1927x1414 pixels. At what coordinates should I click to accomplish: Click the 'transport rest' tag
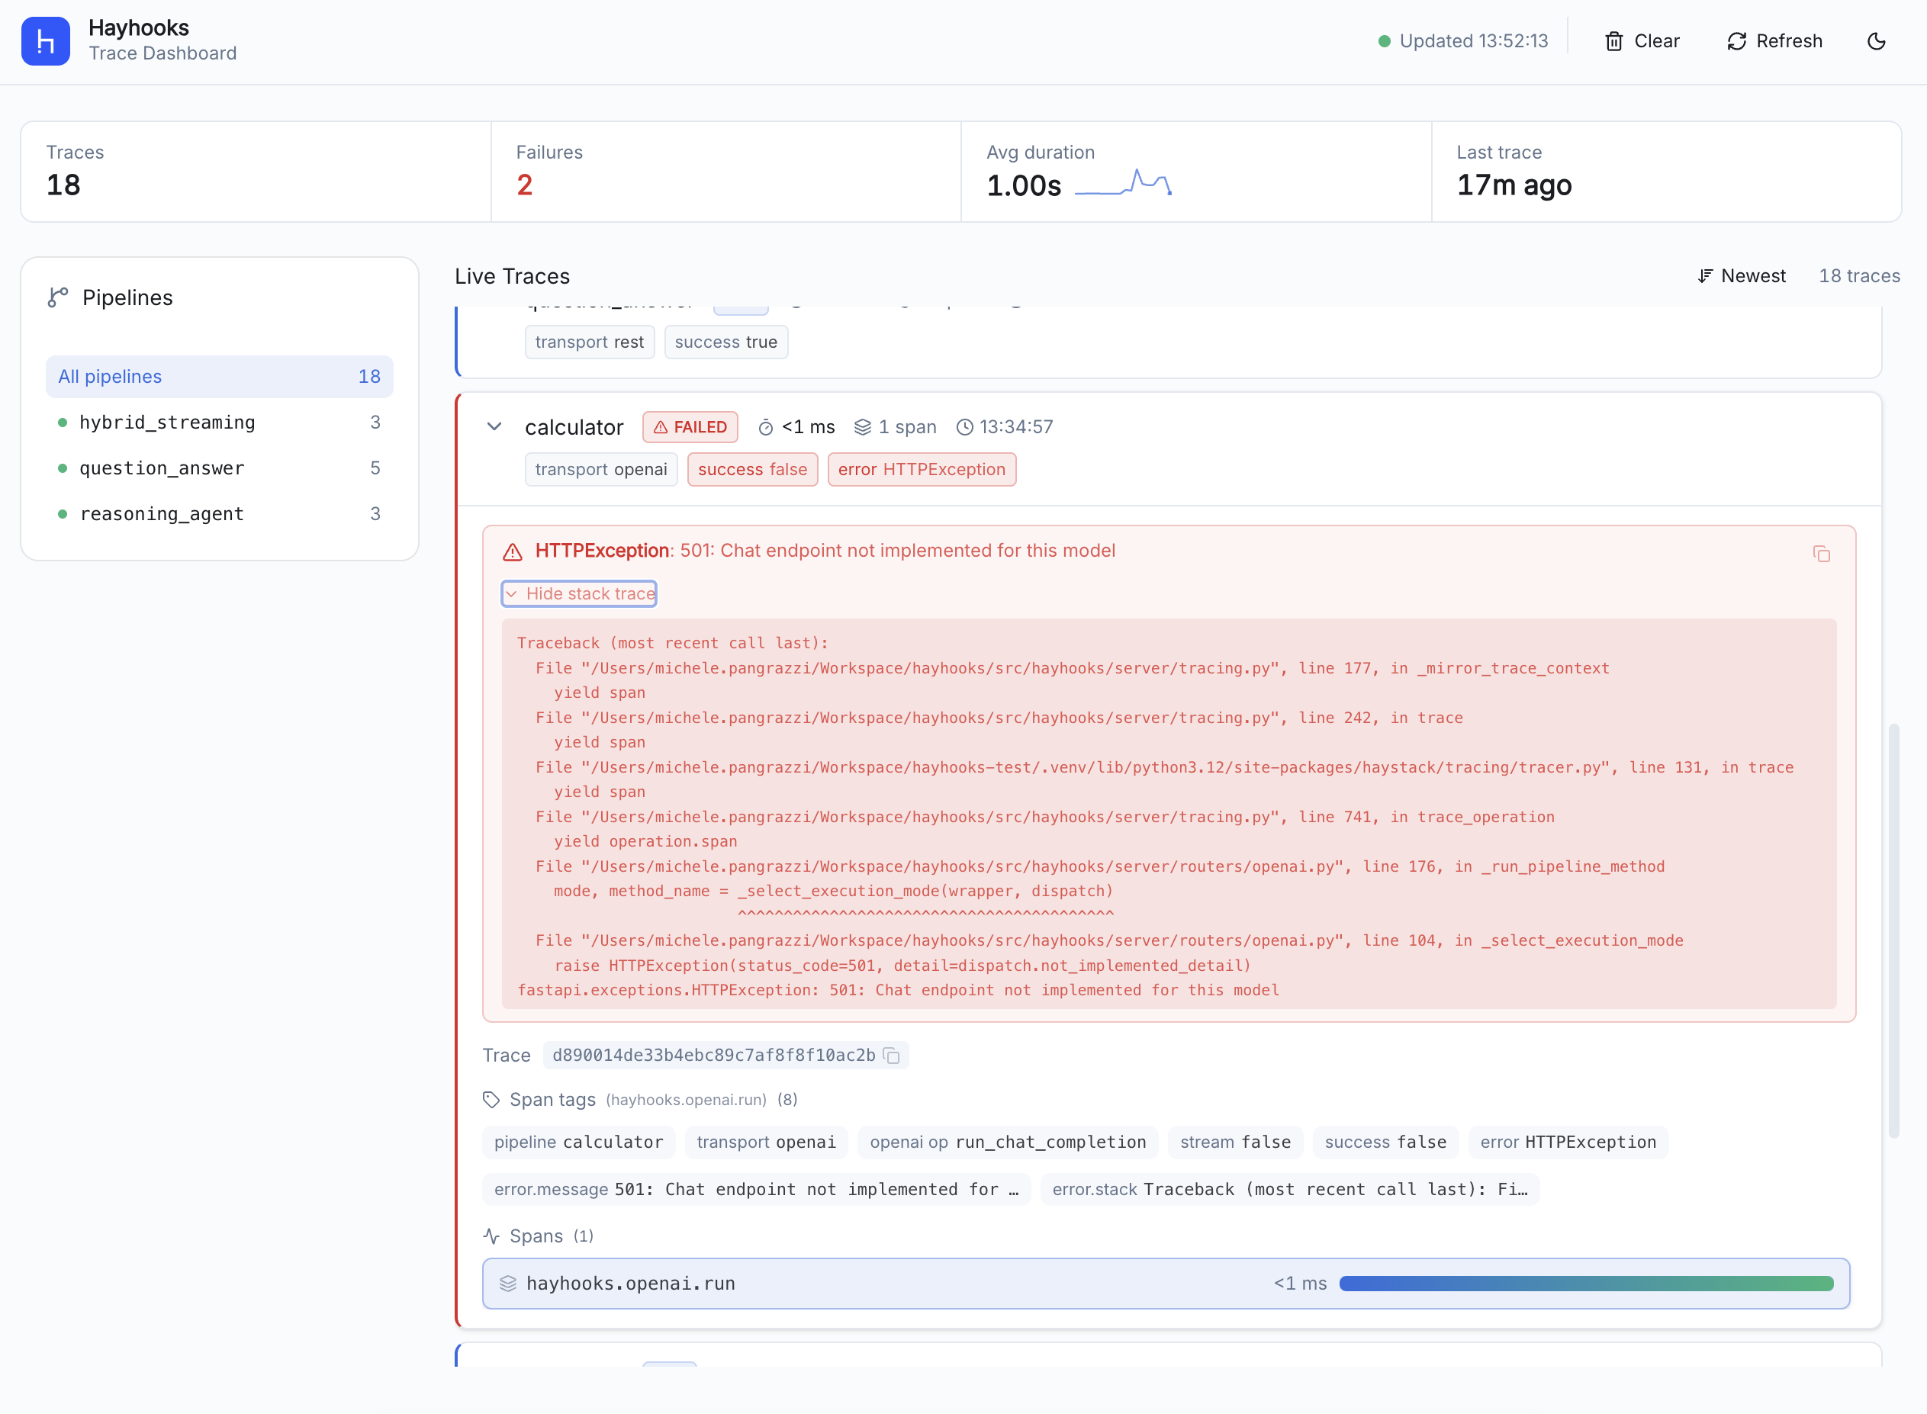589,342
